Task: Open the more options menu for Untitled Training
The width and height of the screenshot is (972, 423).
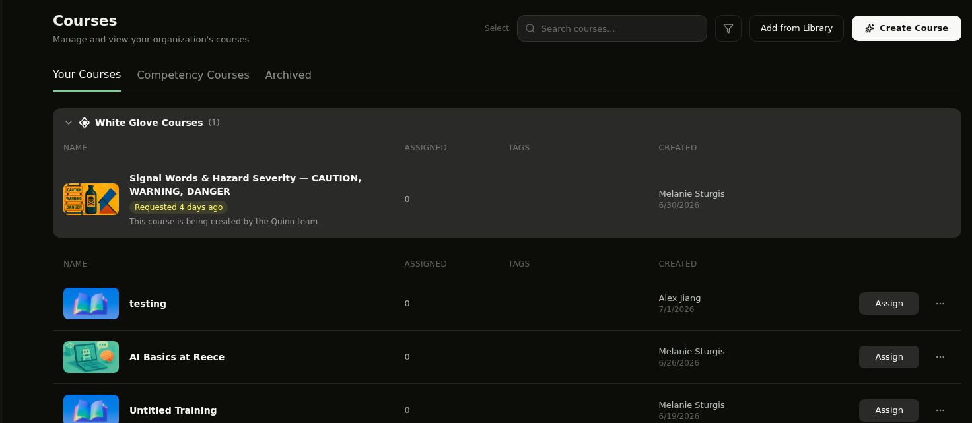Action: 940,410
